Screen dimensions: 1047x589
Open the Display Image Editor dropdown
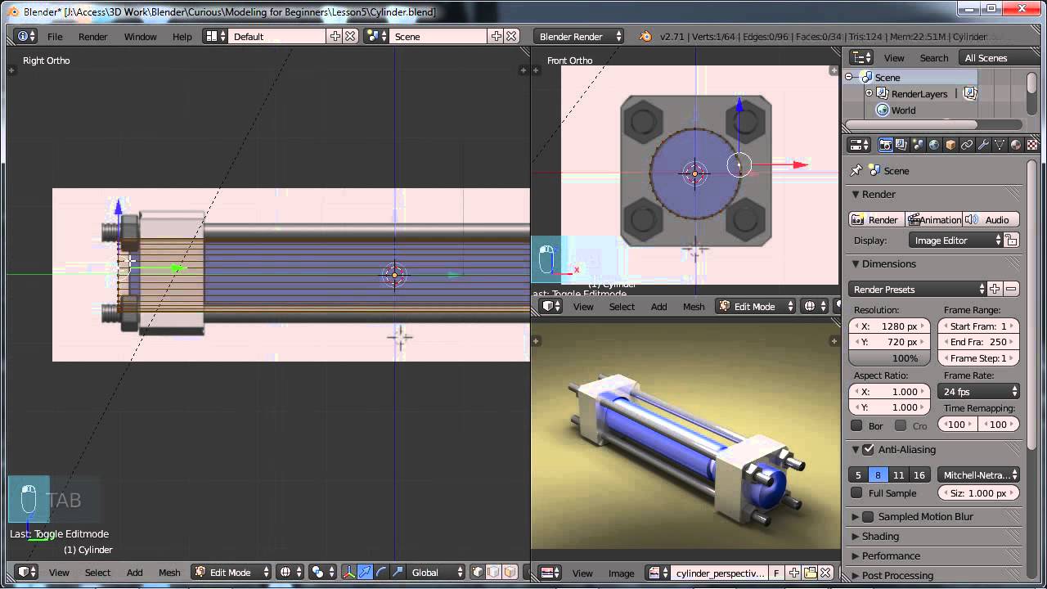point(955,241)
